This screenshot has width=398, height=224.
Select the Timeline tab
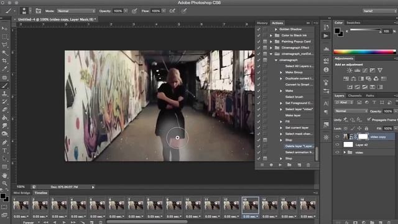41,193
